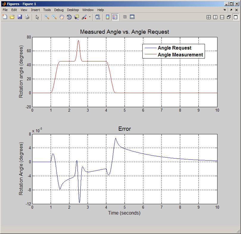Open a file using the folder icon

[12, 17]
